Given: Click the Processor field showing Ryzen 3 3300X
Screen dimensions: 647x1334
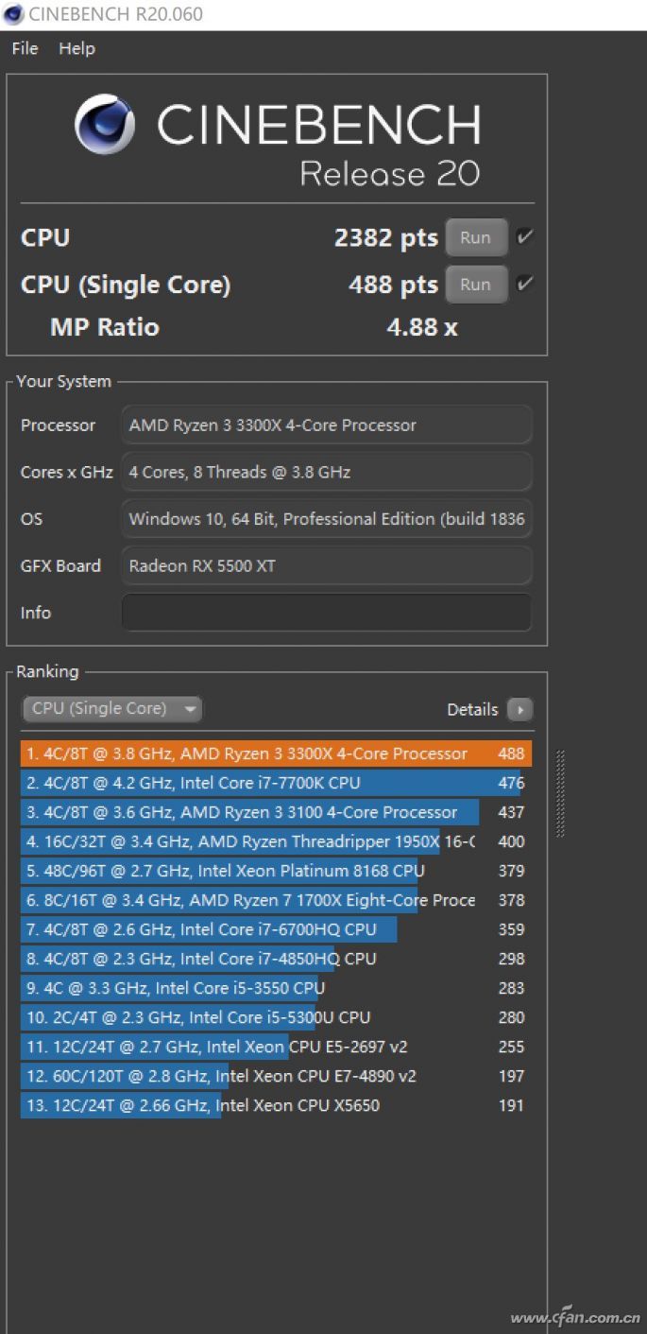Looking at the screenshot, I should (327, 425).
